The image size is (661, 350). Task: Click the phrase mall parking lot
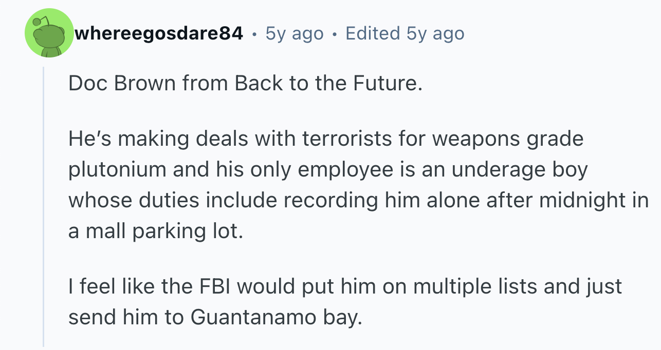pyautogui.click(x=161, y=231)
